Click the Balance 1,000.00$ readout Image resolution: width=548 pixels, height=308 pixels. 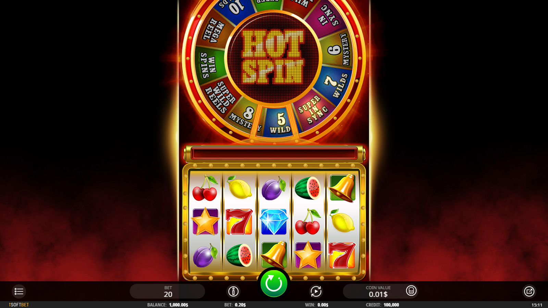pos(167,305)
